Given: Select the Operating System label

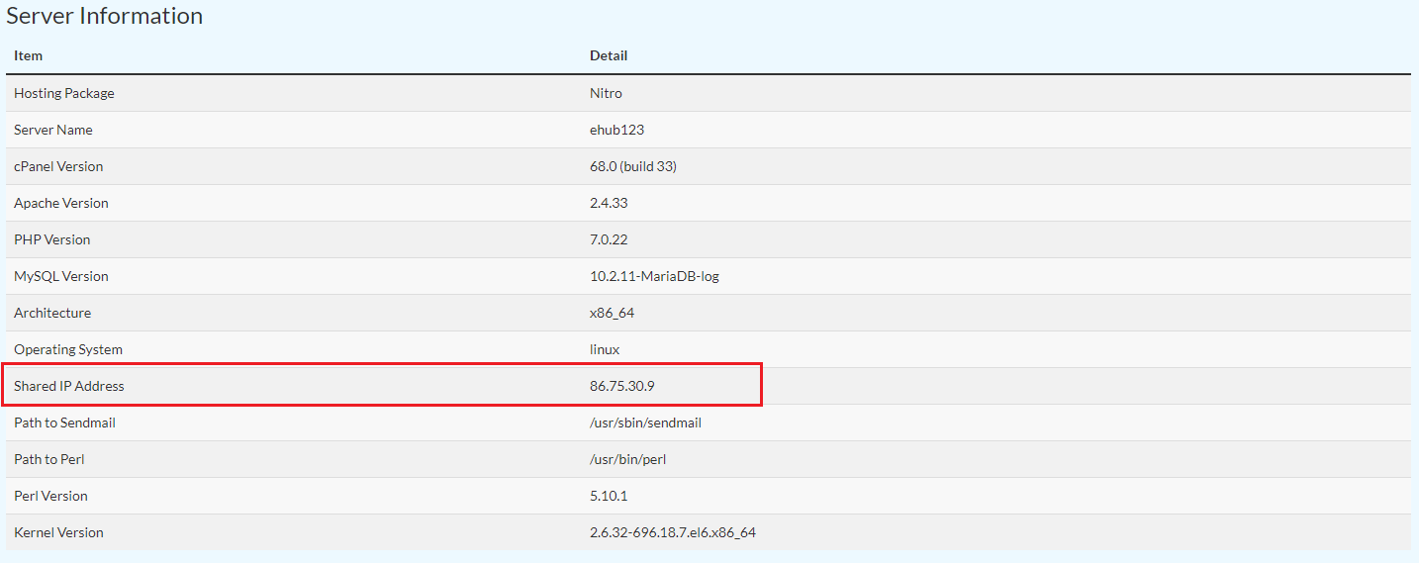Looking at the screenshot, I should click(x=68, y=349).
